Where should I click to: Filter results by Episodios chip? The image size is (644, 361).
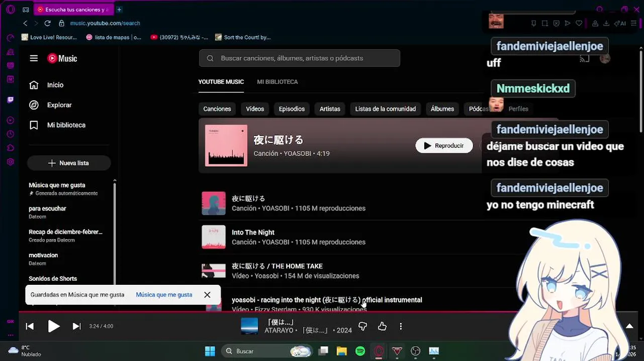pyautogui.click(x=292, y=109)
